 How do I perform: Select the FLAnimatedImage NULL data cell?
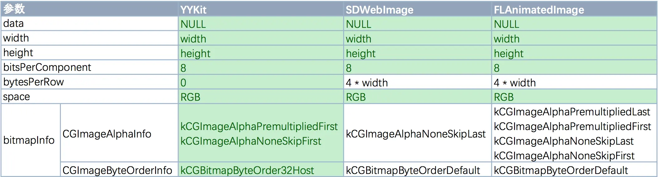574,24
